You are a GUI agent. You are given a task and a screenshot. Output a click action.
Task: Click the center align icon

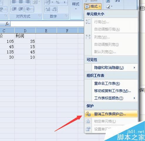(21, 2)
